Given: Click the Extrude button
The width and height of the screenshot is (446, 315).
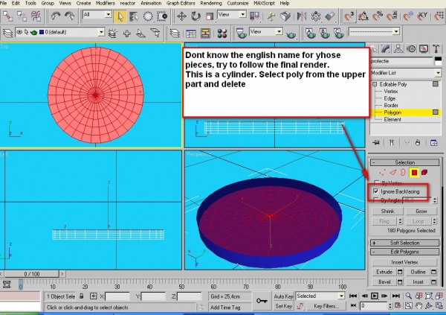Looking at the screenshot, I should click(384, 272).
